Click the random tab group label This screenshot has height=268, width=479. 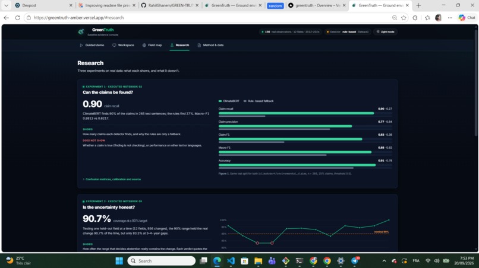tap(275, 5)
